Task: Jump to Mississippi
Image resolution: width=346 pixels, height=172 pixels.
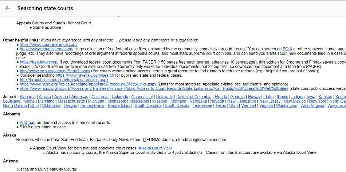Action: (139, 101)
